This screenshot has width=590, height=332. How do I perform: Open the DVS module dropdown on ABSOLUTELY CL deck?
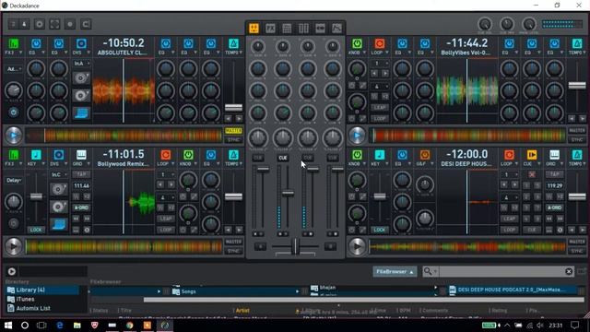click(x=88, y=53)
